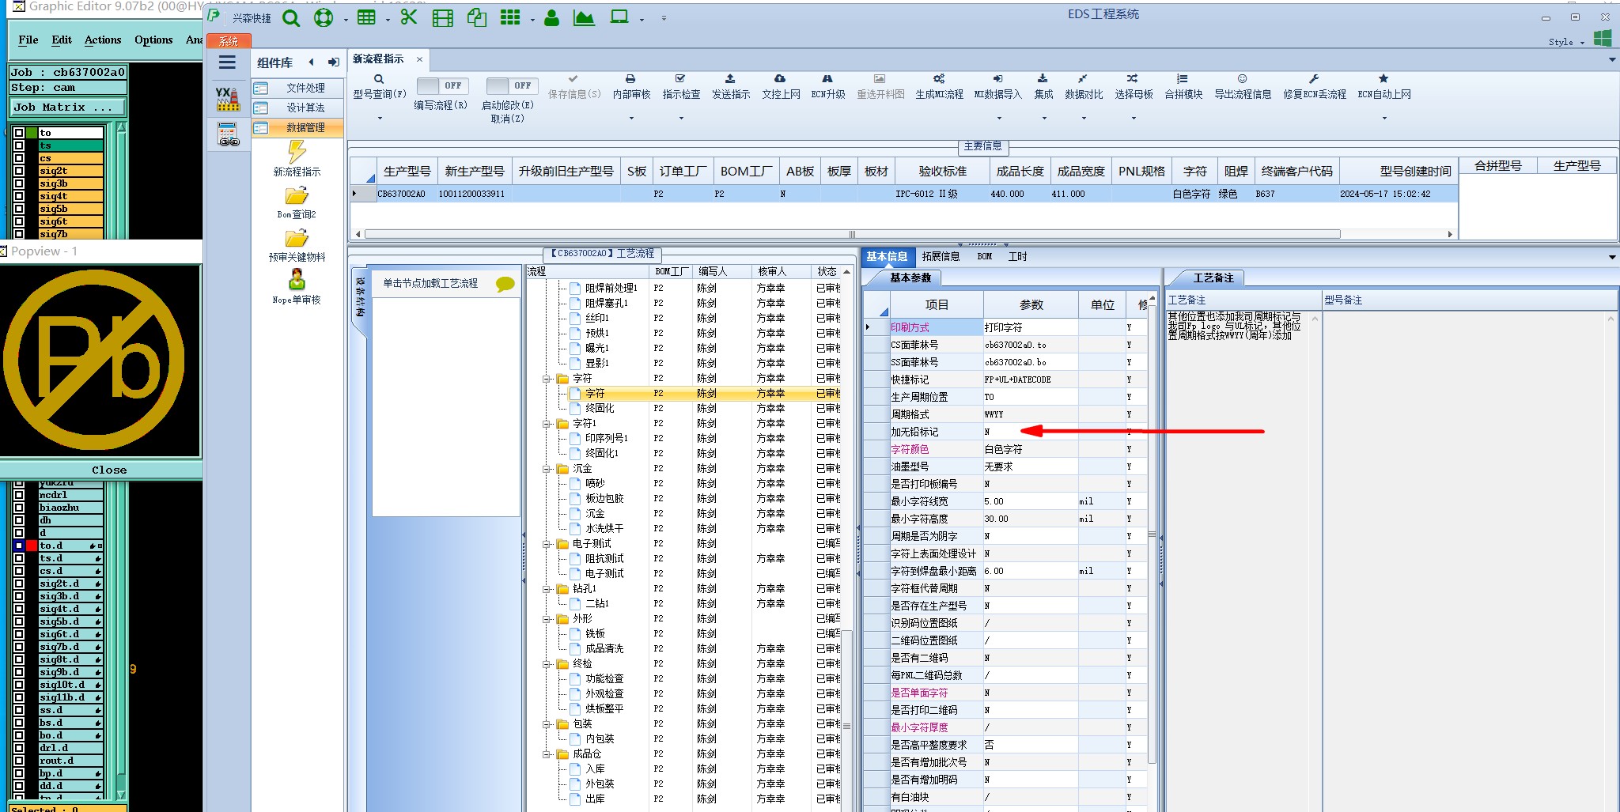Collapse the 沉金 folder node
This screenshot has height=812, width=1620.
547,469
